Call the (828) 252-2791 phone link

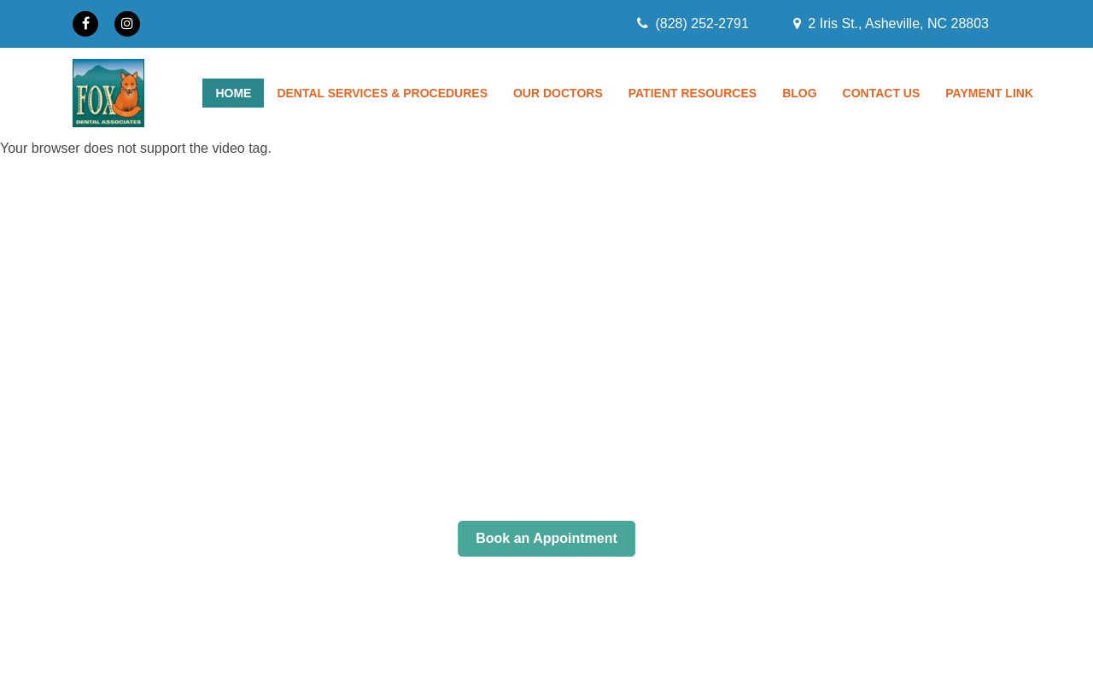[x=702, y=24]
